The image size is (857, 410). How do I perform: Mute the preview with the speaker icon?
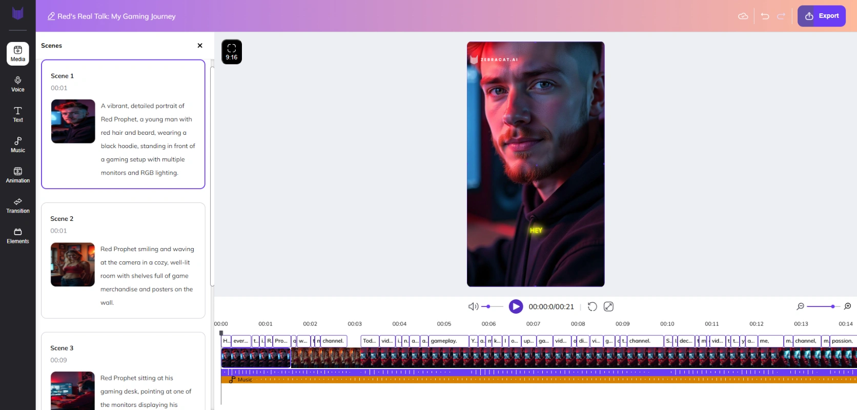pos(473,306)
